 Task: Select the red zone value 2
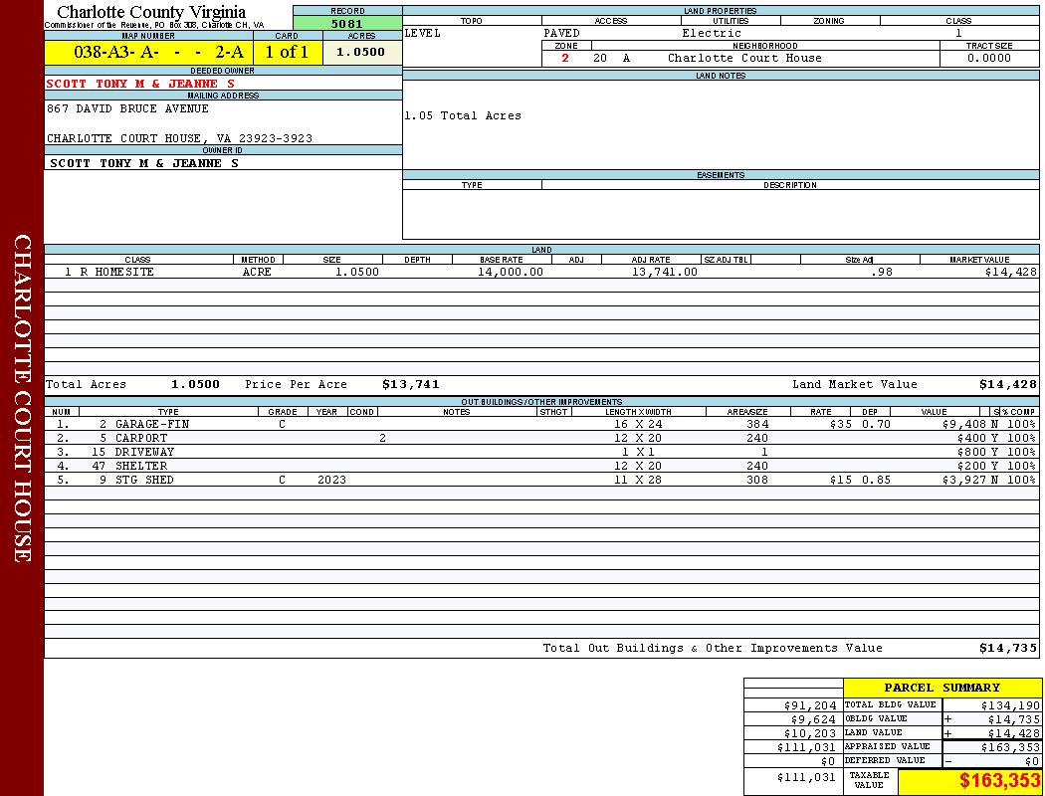coord(565,59)
